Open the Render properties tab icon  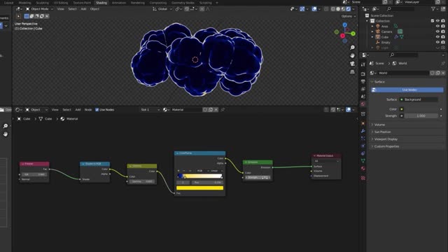(x=363, y=74)
